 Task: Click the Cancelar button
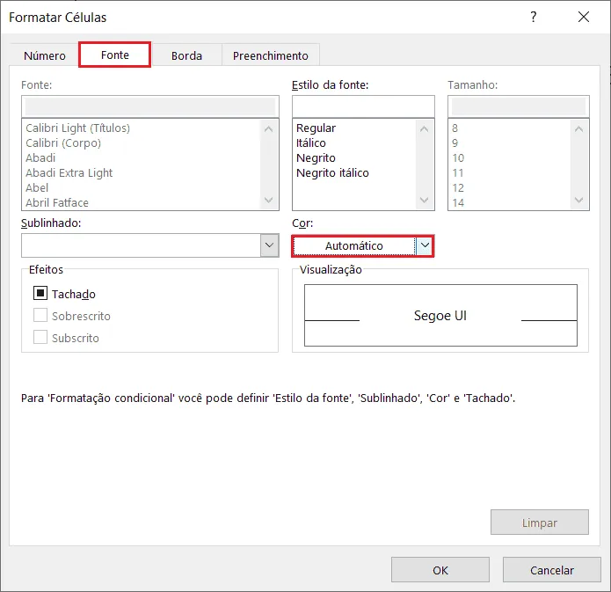552,570
